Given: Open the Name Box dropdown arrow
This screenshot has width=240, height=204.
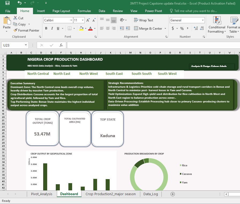Looking at the screenshot, I should coord(26,45).
